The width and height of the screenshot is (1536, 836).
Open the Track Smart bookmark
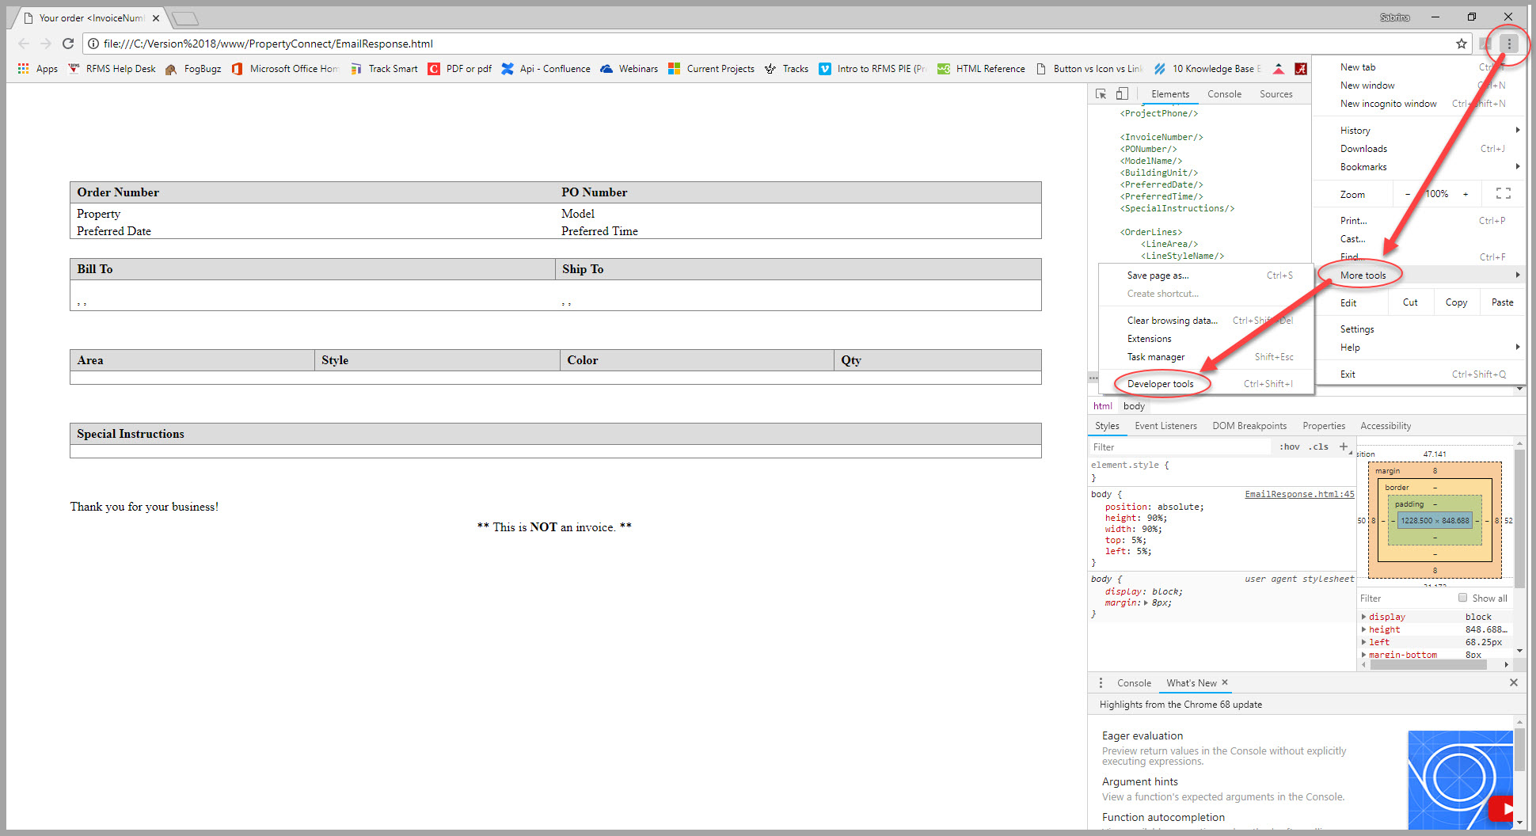click(383, 69)
